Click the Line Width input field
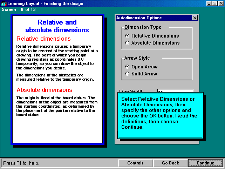Image resolution: width=225 pixels, height=169 pixels. tap(175, 91)
